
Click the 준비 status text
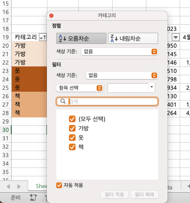[15, 197]
